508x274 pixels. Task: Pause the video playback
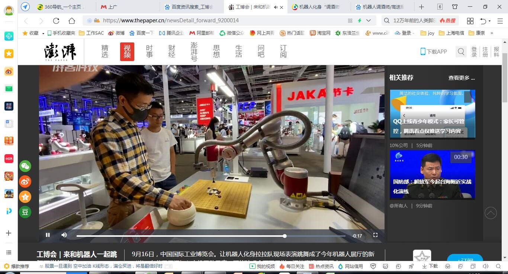click(48, 235)
